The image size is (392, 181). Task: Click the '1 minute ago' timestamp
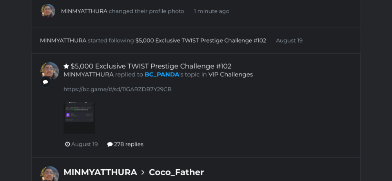coord(211,11)
